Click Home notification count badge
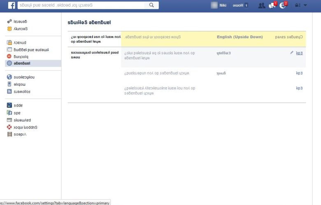Image resolution: width=321 pixels, height=205 pixels. 246,5
